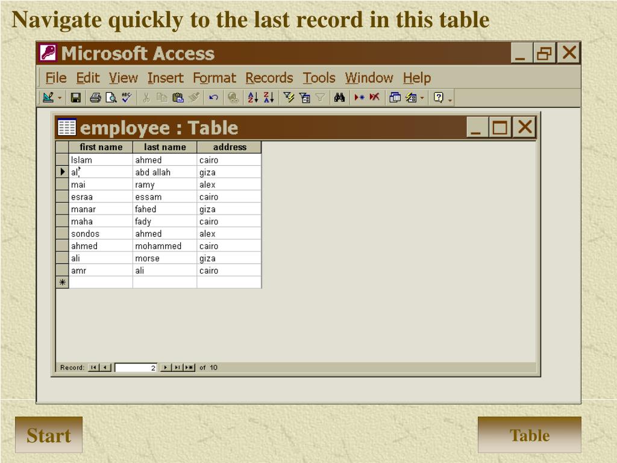This screenshot has width=617, height=463.
Task: Click the Start button
Action: pyautogui.click(x=49, y=435)
